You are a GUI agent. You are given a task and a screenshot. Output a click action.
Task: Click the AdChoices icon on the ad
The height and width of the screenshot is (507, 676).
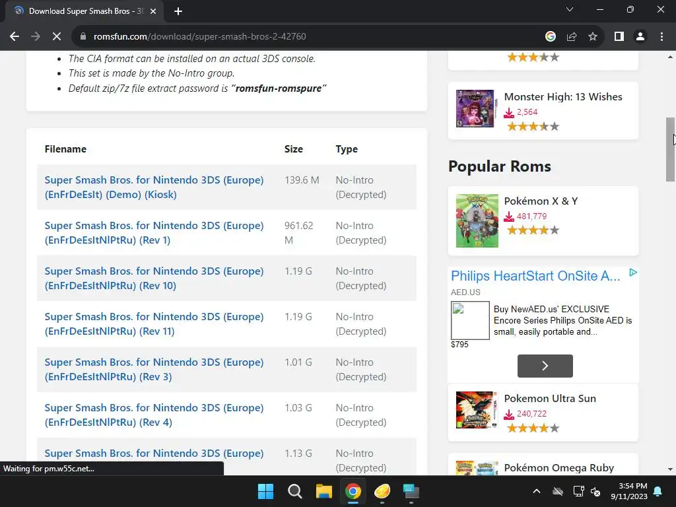coord(633,273)
